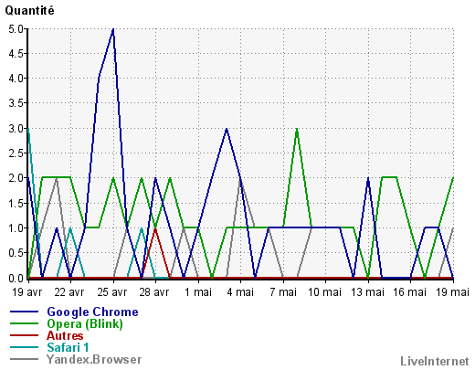Click the 25 avr date label
The height and width of the screenshot is (370, 475).
[112, 292]
